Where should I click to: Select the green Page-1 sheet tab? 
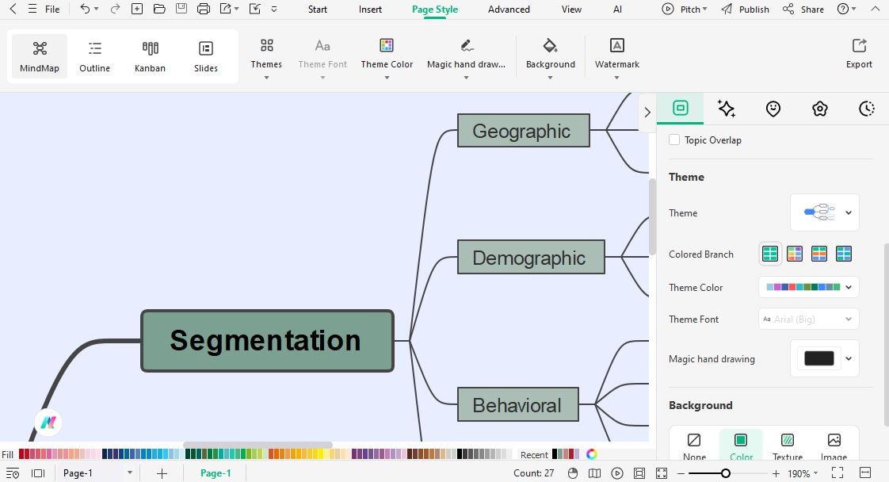click(216, 473)
